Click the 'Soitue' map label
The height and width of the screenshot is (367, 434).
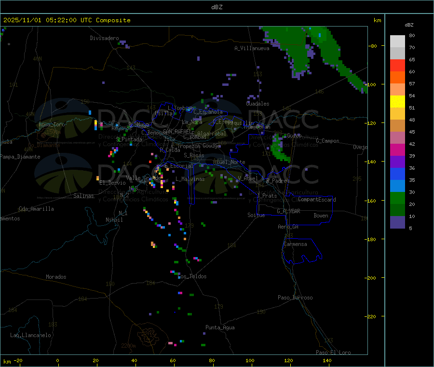256,215
